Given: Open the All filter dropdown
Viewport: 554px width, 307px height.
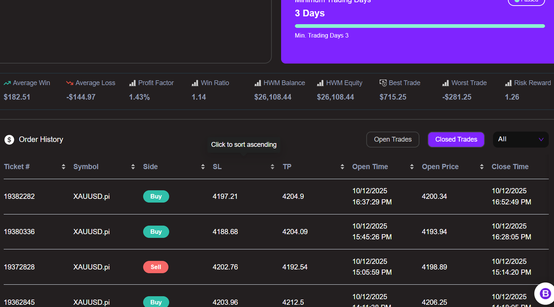Looking at the screenshot, I should (x=521, y=139).
